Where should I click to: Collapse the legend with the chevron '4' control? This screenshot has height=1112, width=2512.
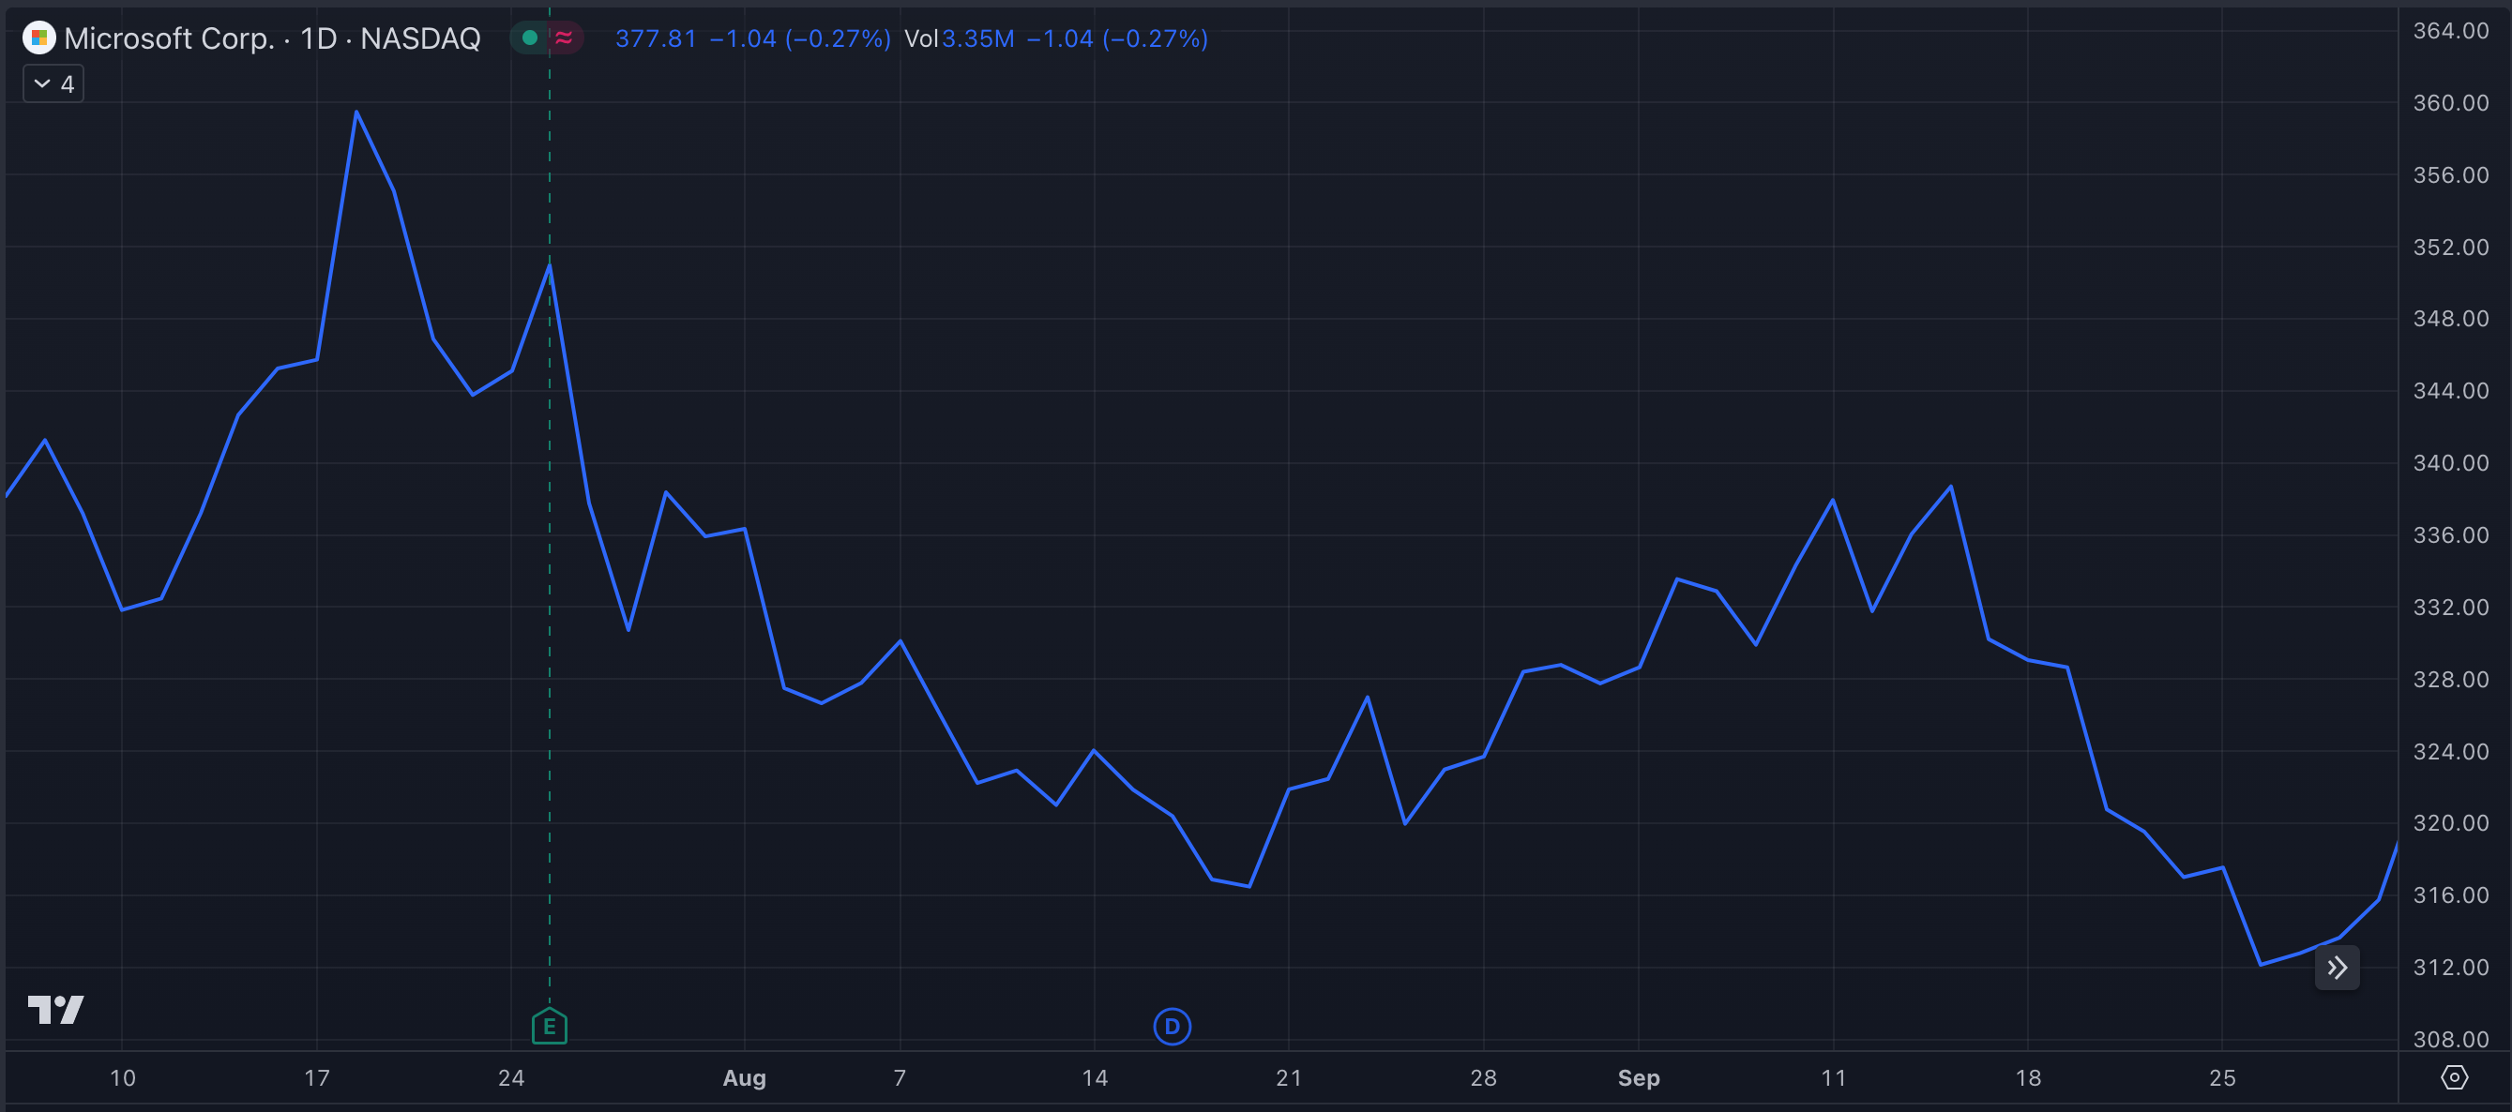coord(52,83)
